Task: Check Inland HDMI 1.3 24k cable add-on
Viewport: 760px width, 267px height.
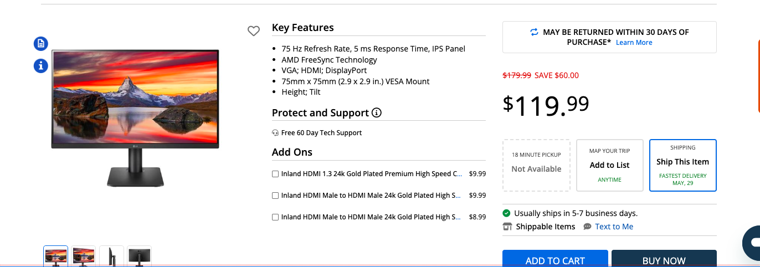Action: [275, 174]
